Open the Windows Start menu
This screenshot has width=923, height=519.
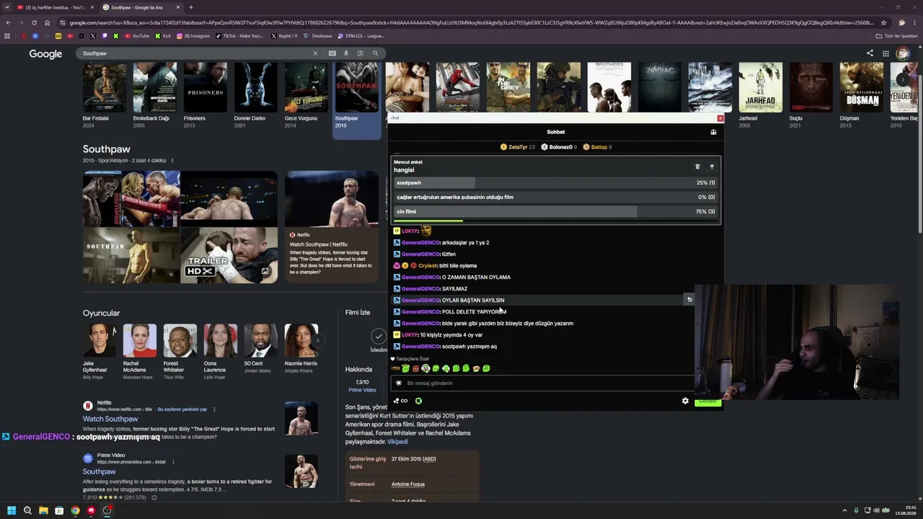(x=12, y=510)
